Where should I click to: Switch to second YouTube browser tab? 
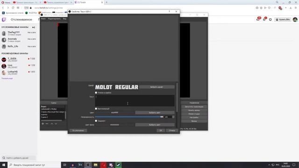pos(58,2)
